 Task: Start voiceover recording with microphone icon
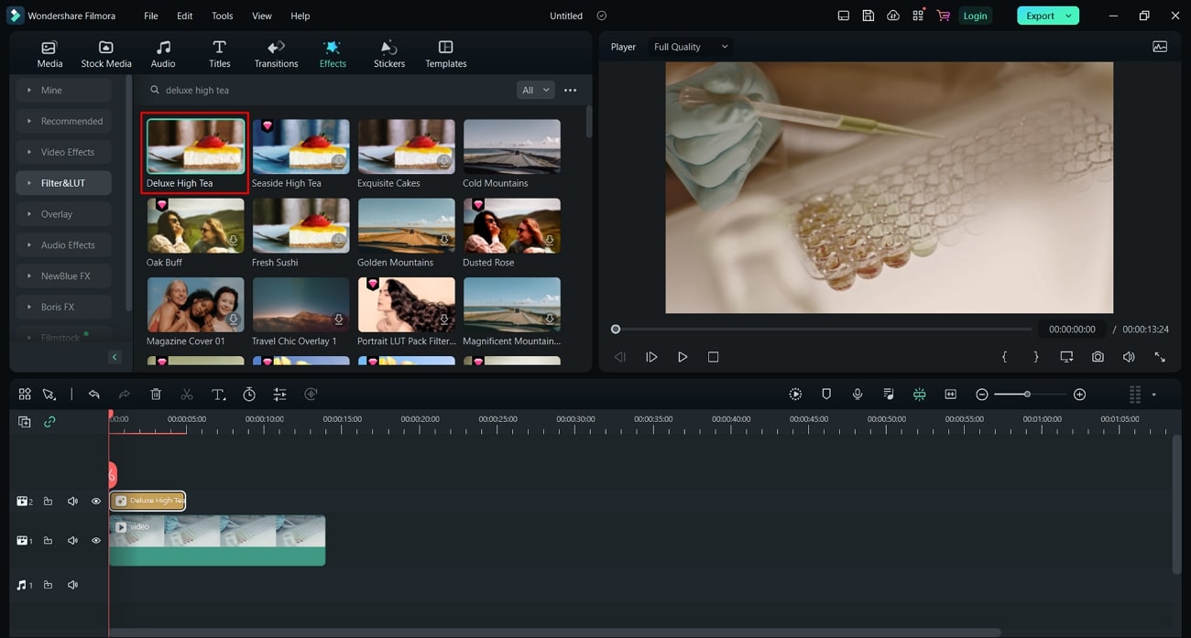tap(858, 395)
